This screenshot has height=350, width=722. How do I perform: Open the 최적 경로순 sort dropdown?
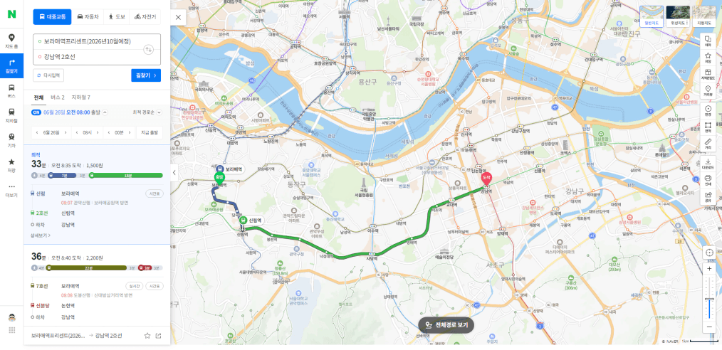coord(147,112)
